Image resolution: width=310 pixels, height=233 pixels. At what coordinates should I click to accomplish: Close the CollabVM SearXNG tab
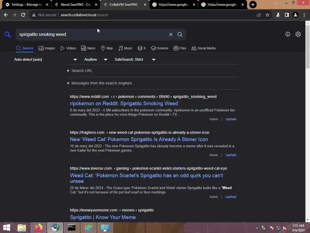(145, 5)
